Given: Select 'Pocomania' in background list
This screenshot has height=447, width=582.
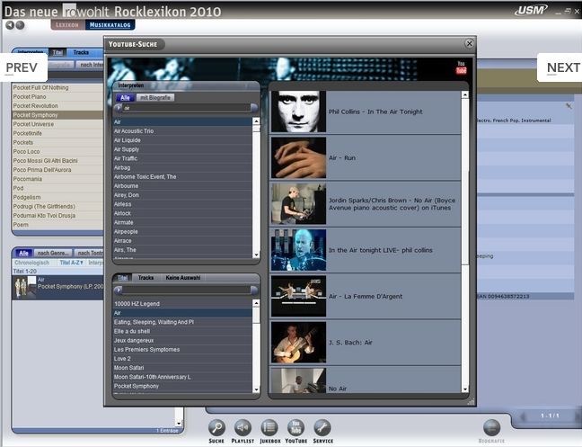Looking at the screenshot, I should 57,179.
